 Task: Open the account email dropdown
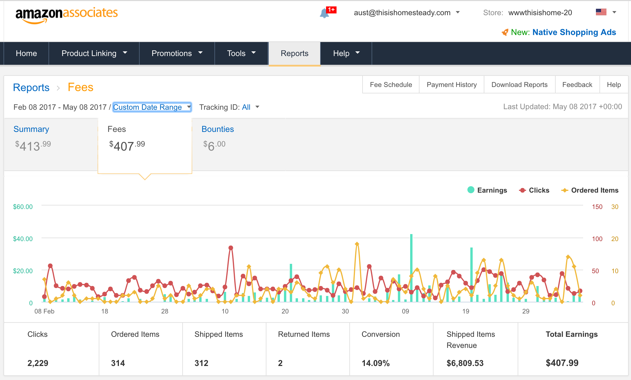tap(407, 13)
